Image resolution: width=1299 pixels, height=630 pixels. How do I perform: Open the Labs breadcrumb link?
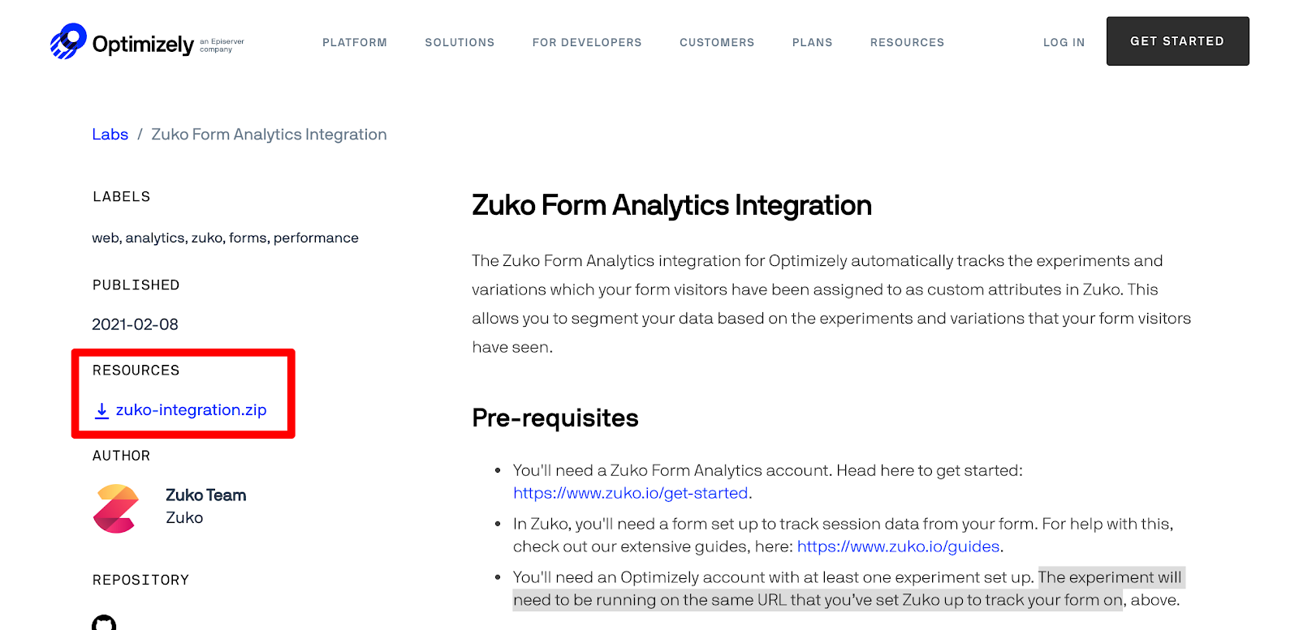(110, 134)
